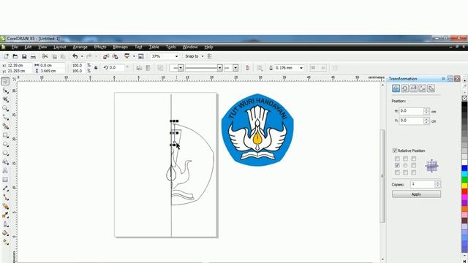Open the Arrange menu
The width and height of the screenshot is (468, 263).
click(80, 47)
